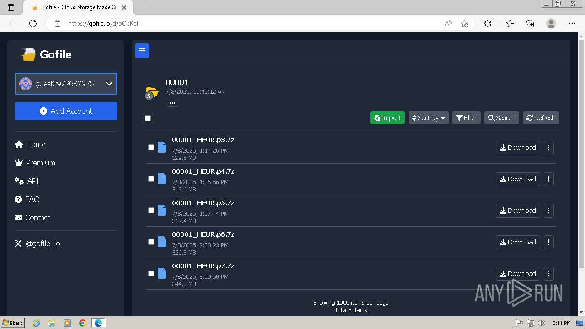Screen dimensions: 585x329
Task: Click file name 00001_HEUR.p6.7z
Action: click(203, 234)
